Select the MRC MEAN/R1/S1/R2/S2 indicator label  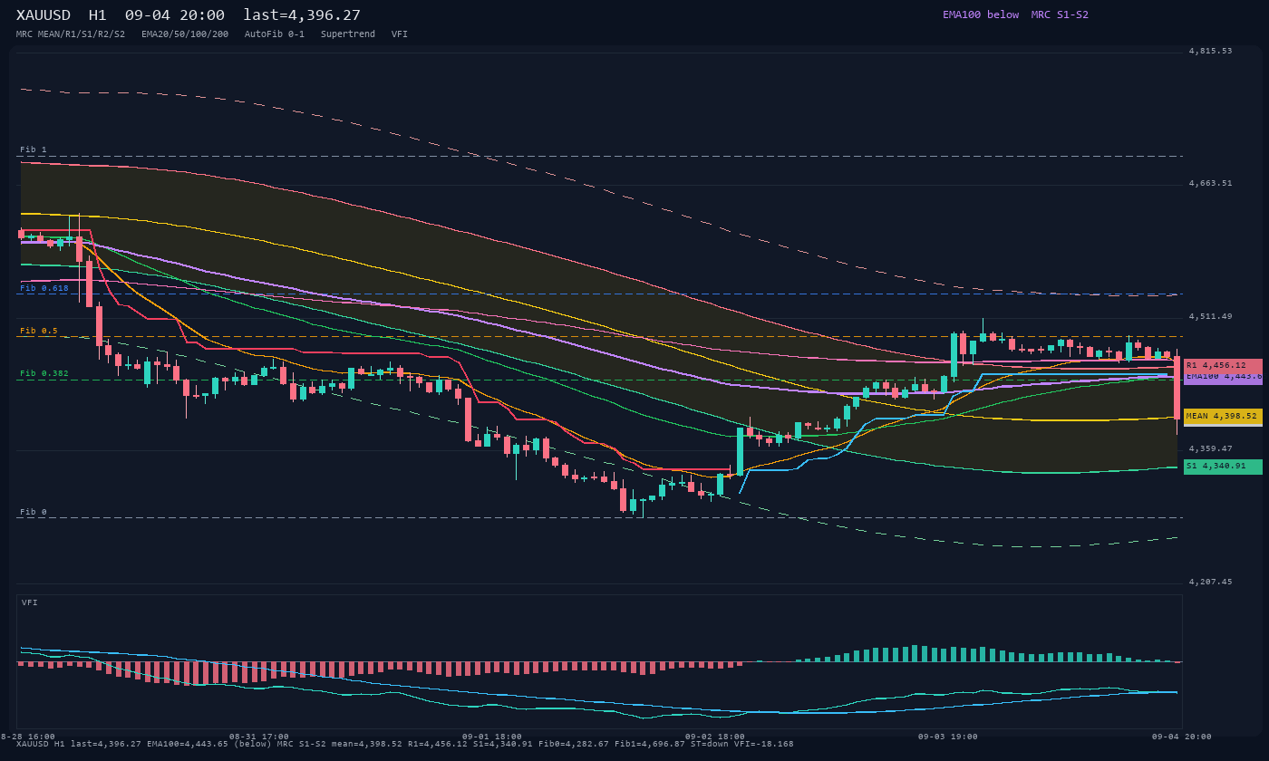[71, 34]
